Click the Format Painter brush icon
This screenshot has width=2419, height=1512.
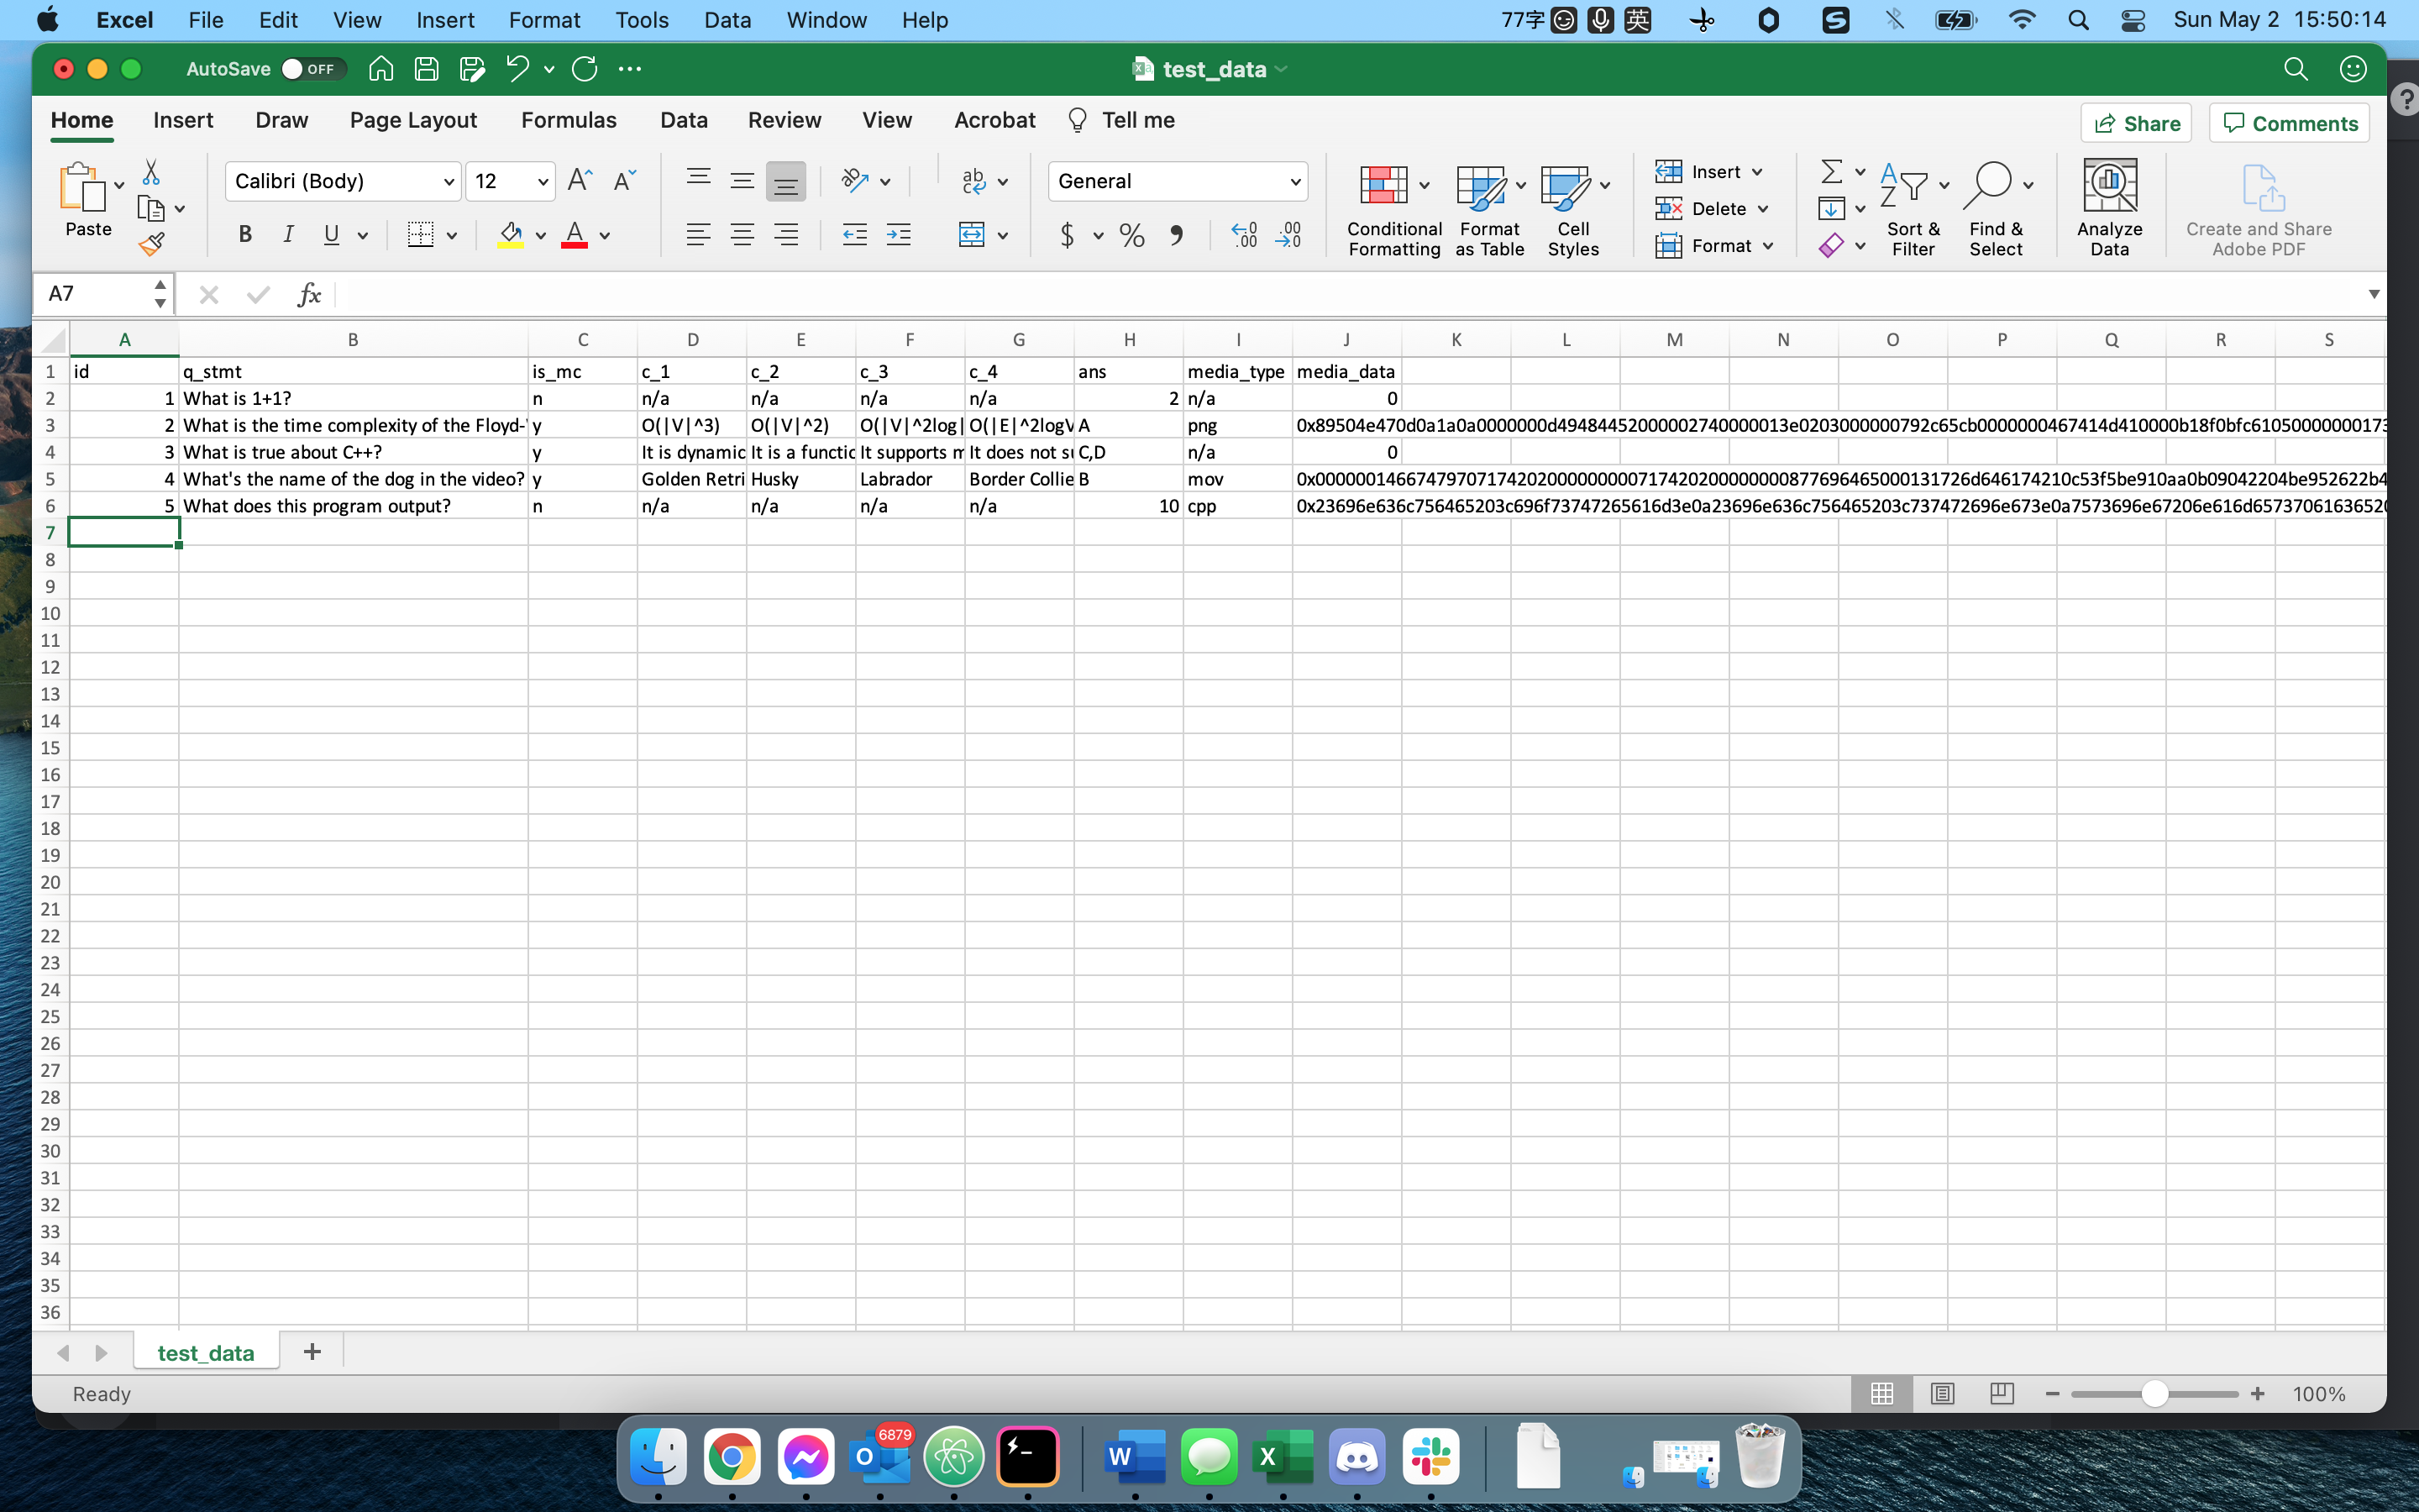tap(151, 244)
